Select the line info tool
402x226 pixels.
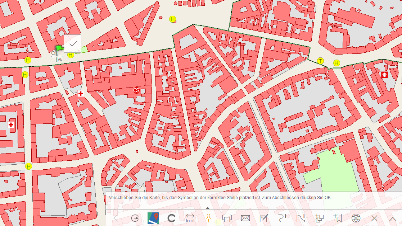pos(282,218)
